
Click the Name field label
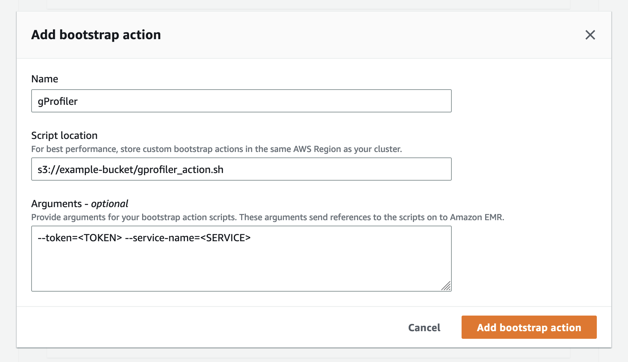pos(45,79)
